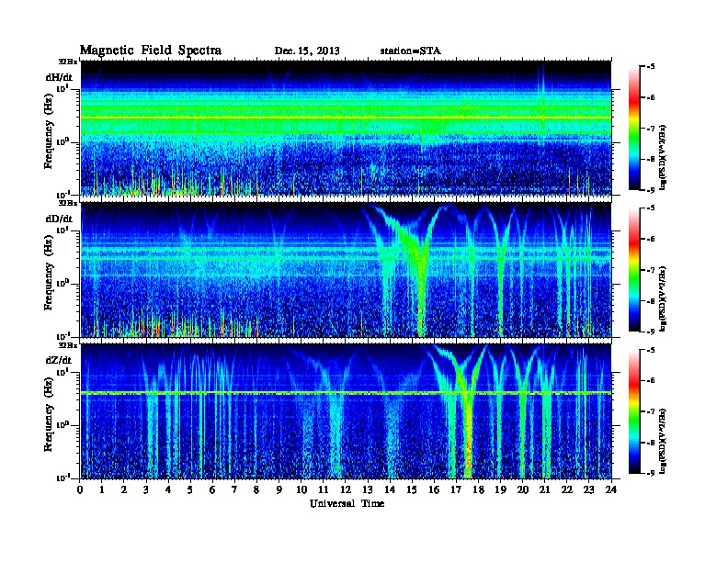
Task: Click hour tick label "12" on time axis
Action: pos(346,490)
